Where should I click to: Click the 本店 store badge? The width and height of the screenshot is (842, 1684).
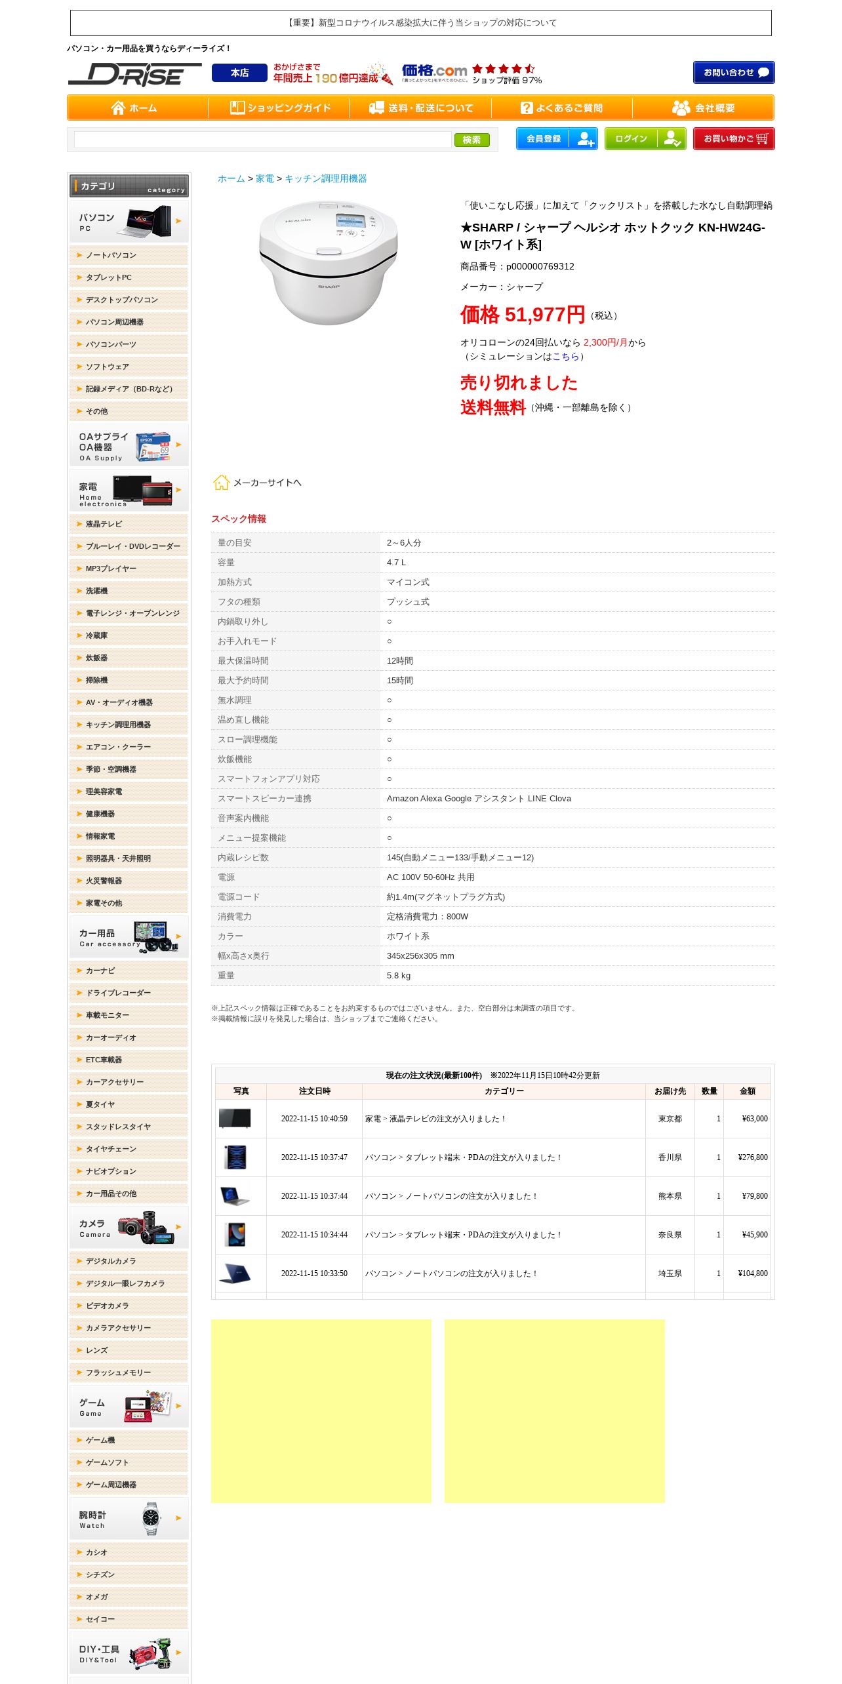pyautogui.click(x=239, y=73)
